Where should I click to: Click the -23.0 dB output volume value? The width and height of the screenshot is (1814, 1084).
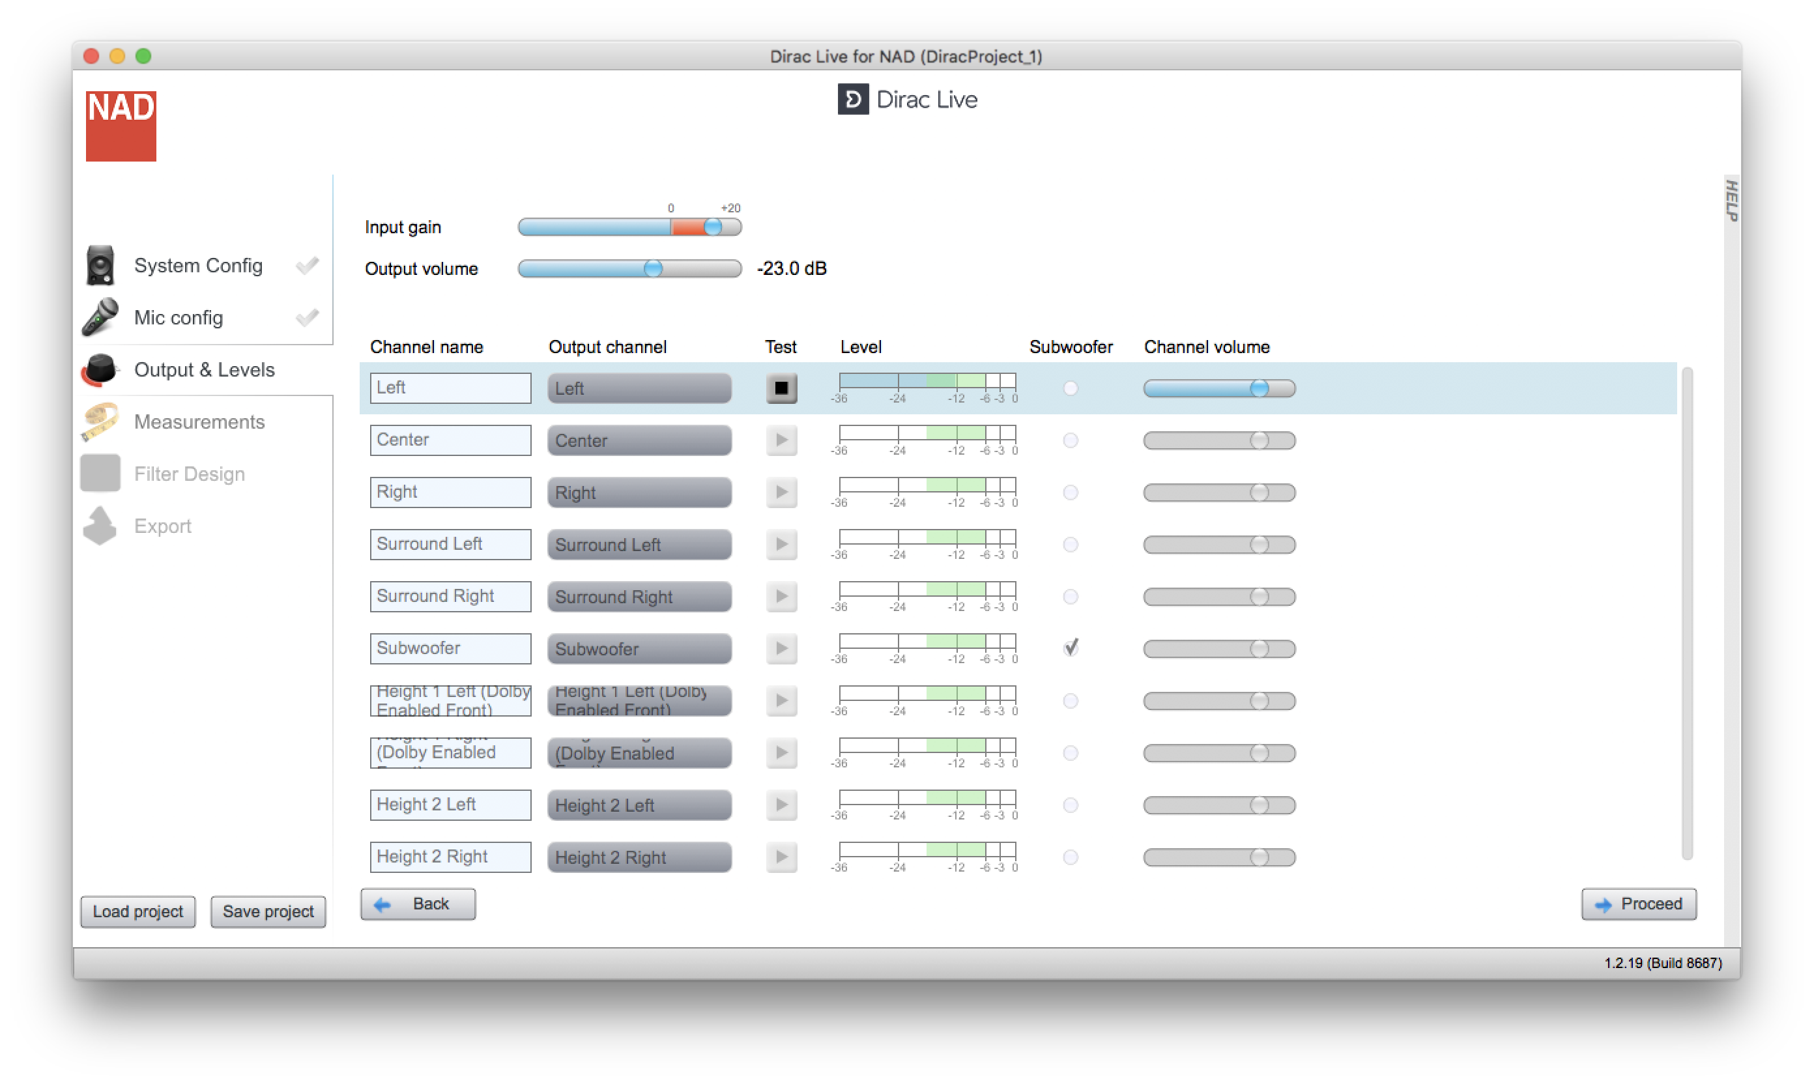tap(791, 268)
